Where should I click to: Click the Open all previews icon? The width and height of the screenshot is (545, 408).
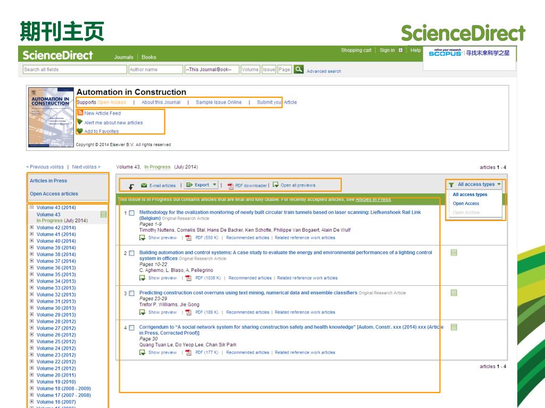click(276, 184)
